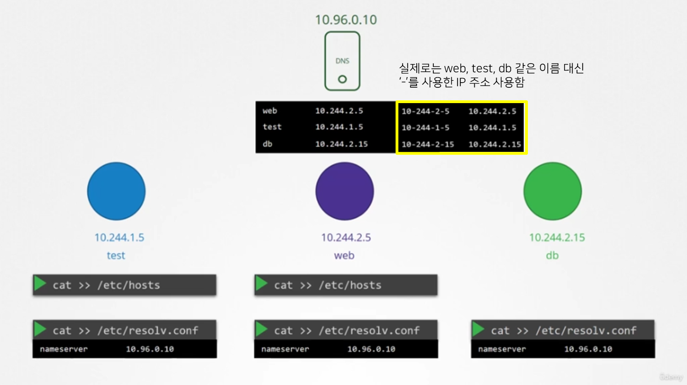Click the Korean annotation text about IP names

(x=491, y=75)
